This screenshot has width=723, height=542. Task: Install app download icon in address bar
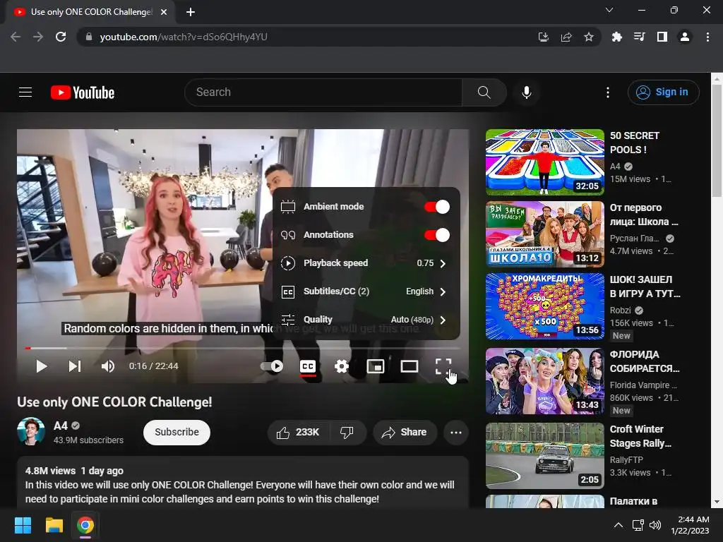pyautogui.click(x=544, y=37)
